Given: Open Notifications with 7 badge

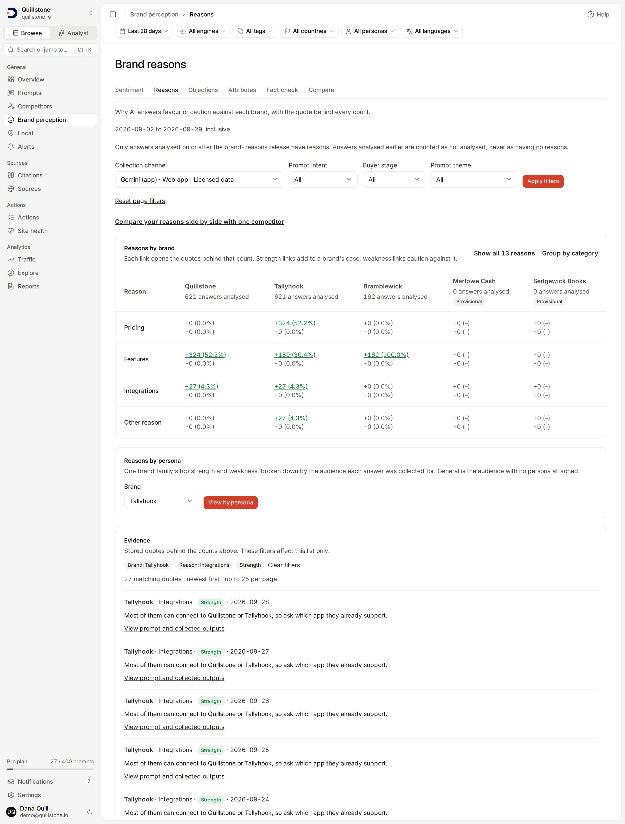Looking at the screenshot, I should click(50, 781).
